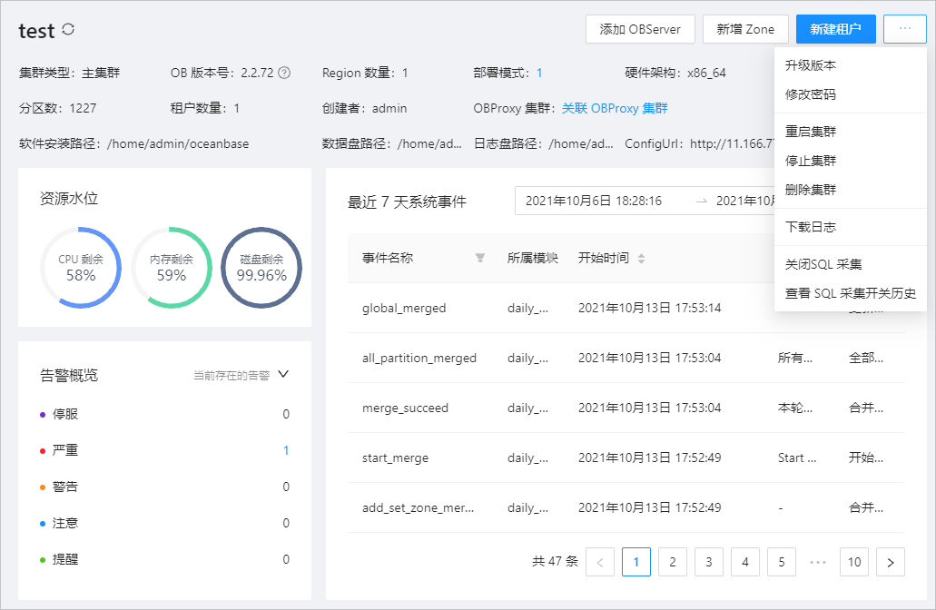Viewport: 936px width, 610px height.
Task: Go to the next events page arrow
Action: point(890,562)
